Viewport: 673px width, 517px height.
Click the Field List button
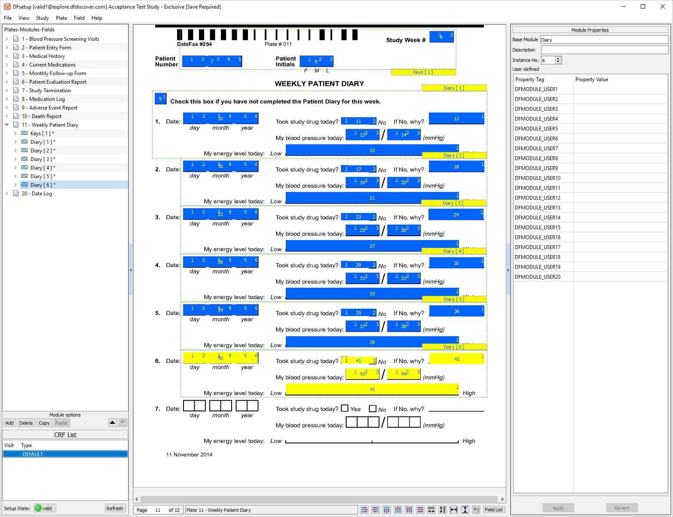pyautogui.click(x=494, y=510)
